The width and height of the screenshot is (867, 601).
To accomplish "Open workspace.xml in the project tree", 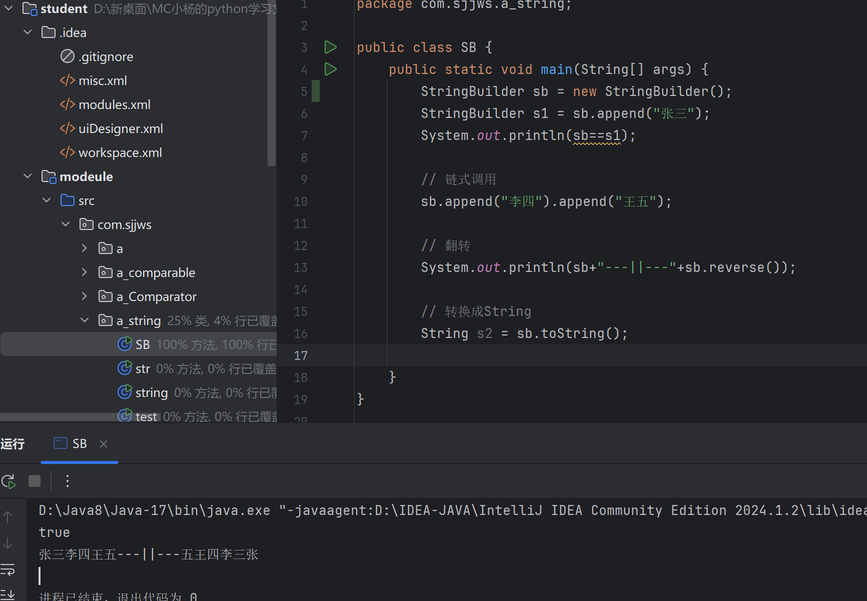I will pos(120,153).
